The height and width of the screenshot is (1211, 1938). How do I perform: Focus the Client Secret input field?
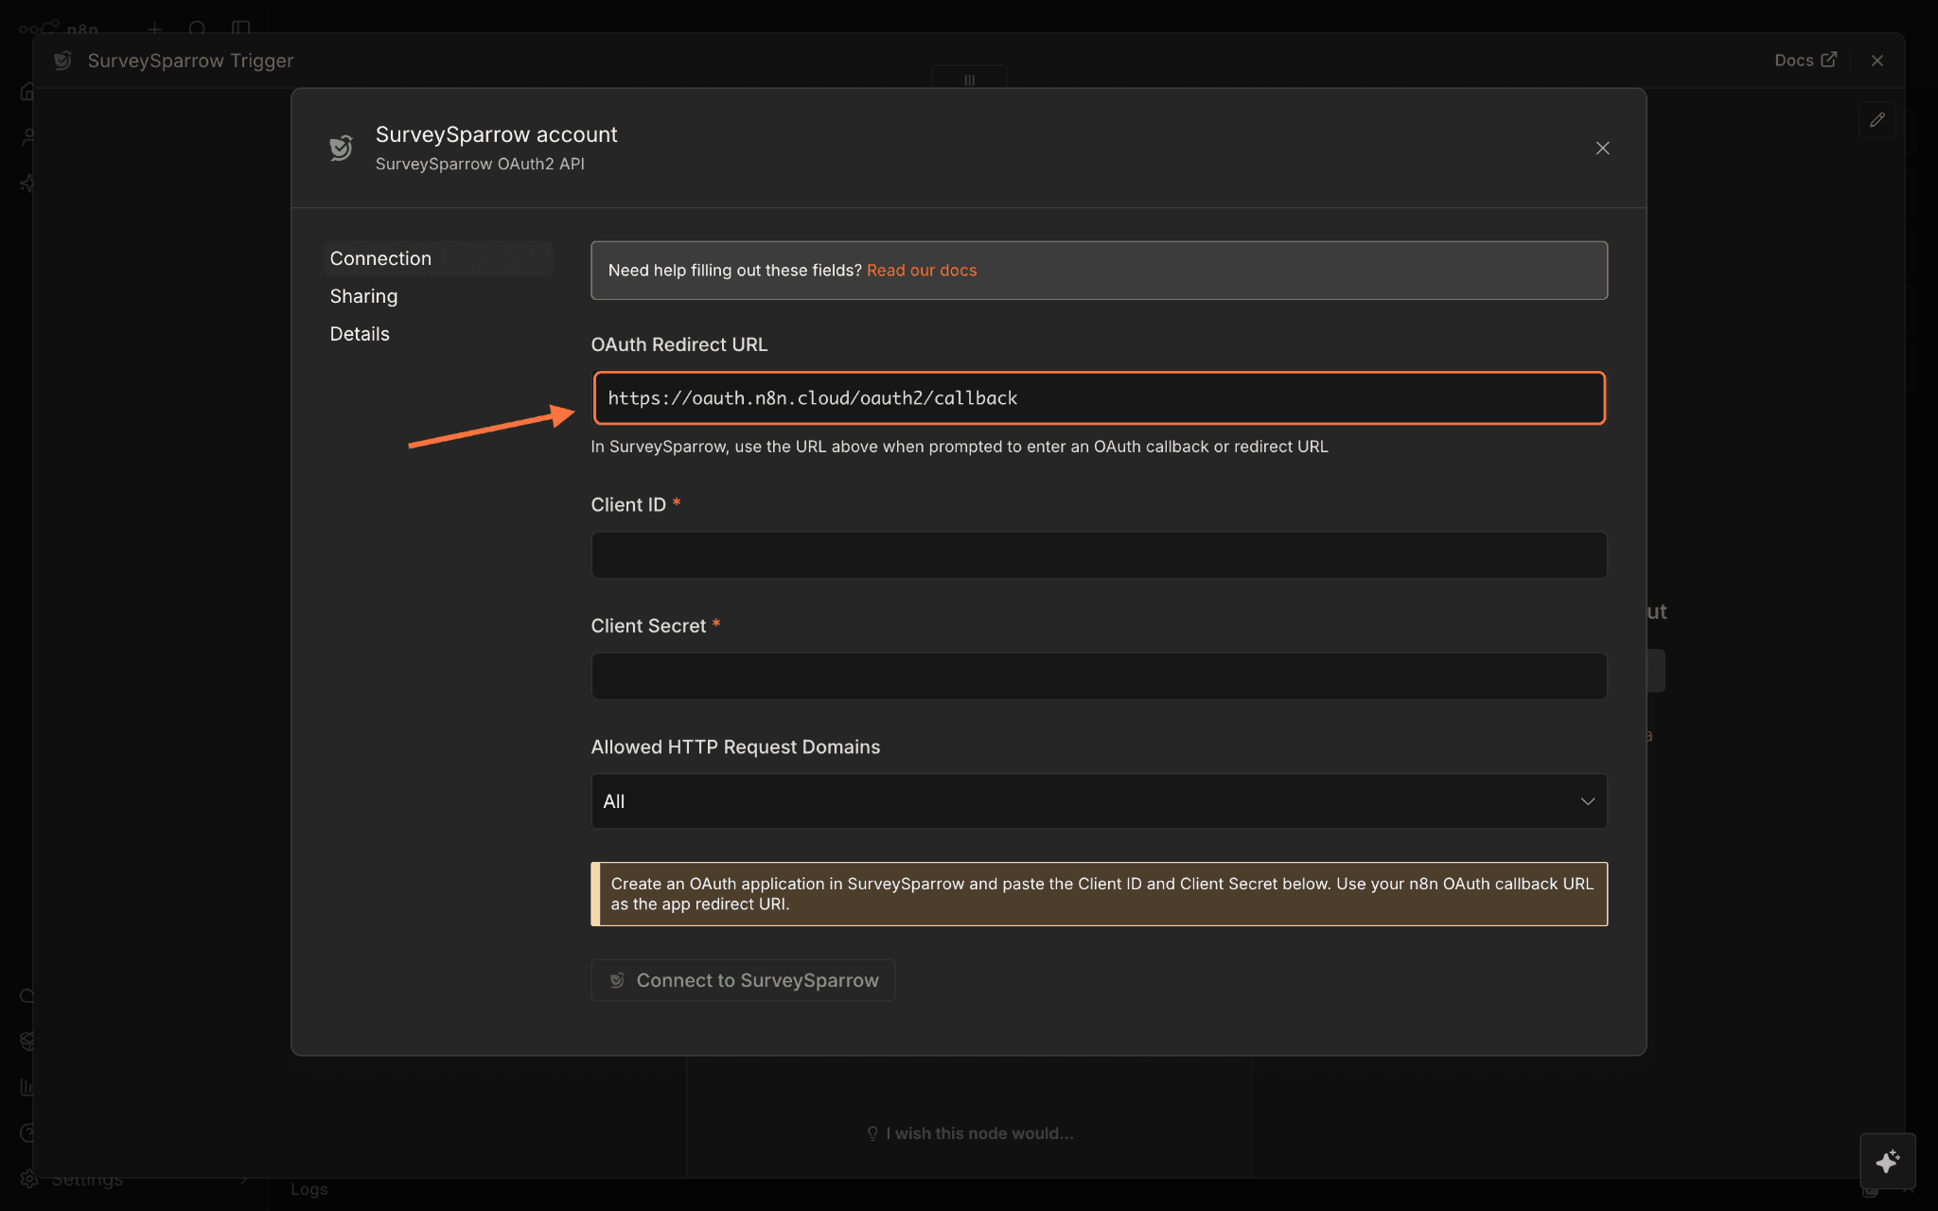click(1099, 676)
